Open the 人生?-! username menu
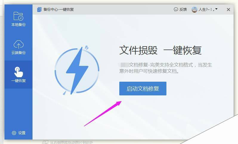This screenshot has width=238, height=144. click(x=206, y=10)
